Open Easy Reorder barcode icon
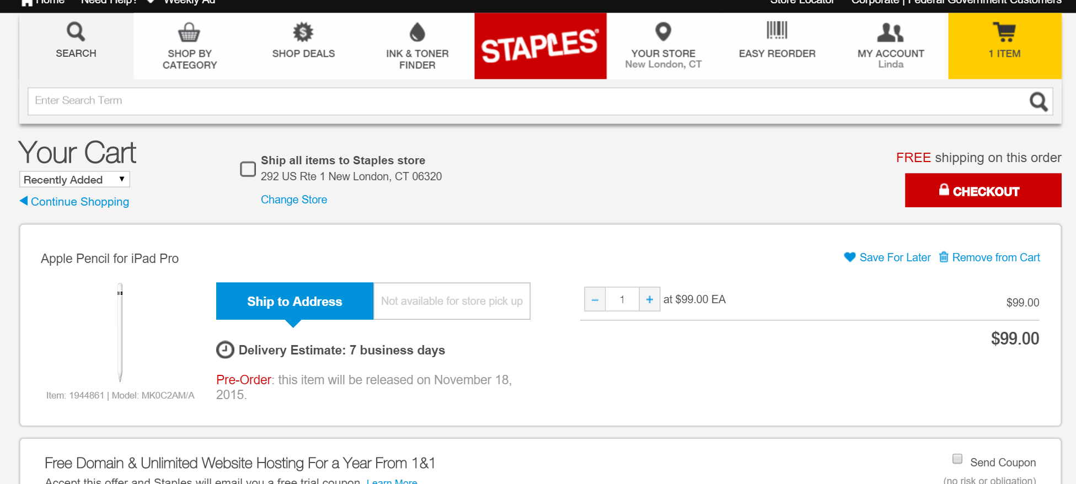 click(x=777, y=30)
